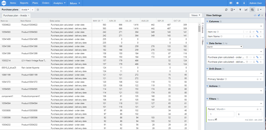The image size is (266, 130).
Task: Click the settings gear icon in header
Action: coord(237,3)
